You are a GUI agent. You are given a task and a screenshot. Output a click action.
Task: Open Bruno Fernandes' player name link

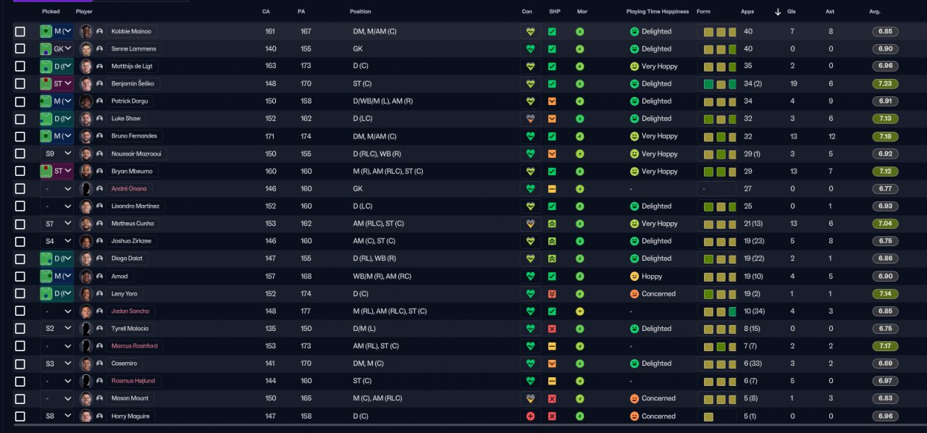pyautogui.click(x=134, y=136)
